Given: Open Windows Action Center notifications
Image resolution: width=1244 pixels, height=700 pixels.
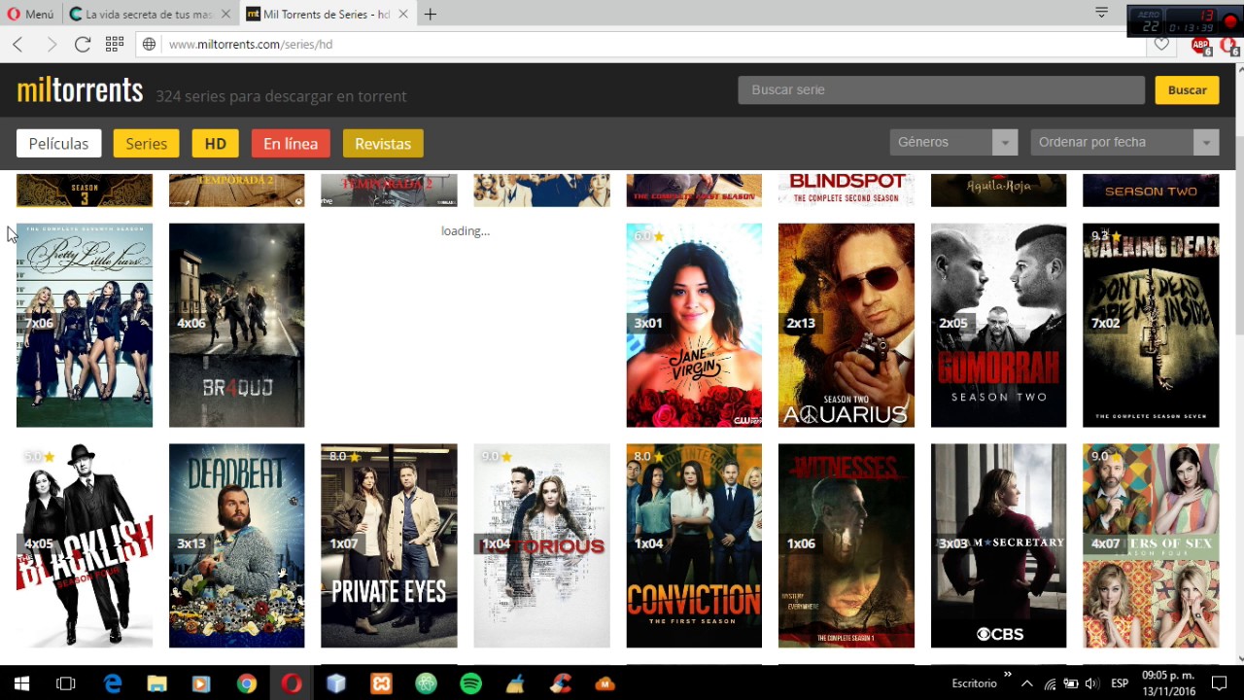Looking at the screenshot, I should point(1220,683).
